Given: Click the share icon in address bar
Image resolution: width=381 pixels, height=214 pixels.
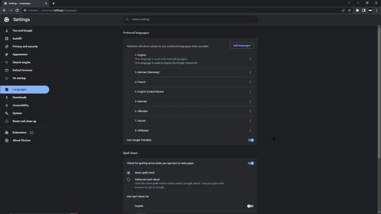Looking at the screenshot, I should tap(343, 11).
